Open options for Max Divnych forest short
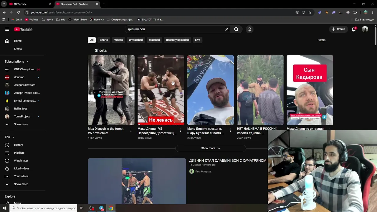 pos(131,130)
